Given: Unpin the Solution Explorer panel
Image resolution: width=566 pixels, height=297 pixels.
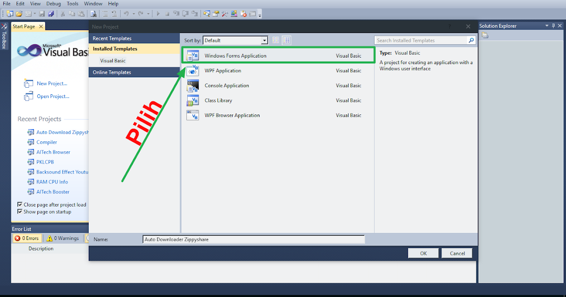Looking at the screenshot, I should tap(553, 25).
